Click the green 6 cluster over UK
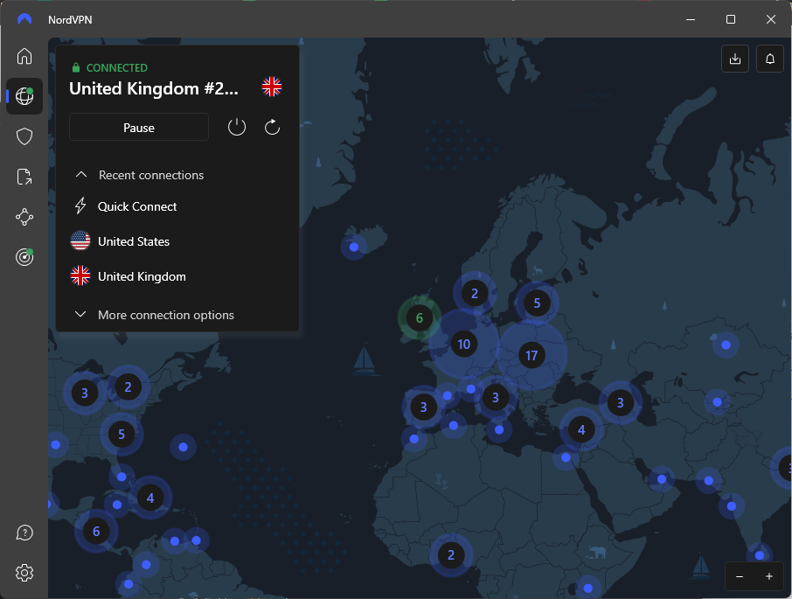Image resolution: width=792 pixels, height=599 pixels. [x=420, y=317]
